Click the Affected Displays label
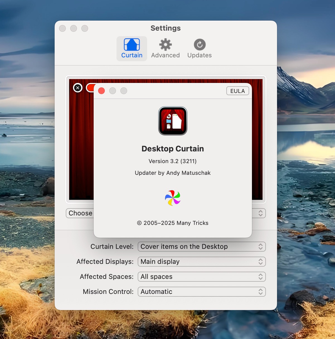 [105, 262]
